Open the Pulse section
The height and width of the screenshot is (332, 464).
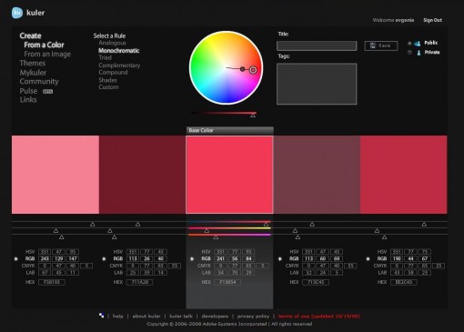click(x=28, y=91)
